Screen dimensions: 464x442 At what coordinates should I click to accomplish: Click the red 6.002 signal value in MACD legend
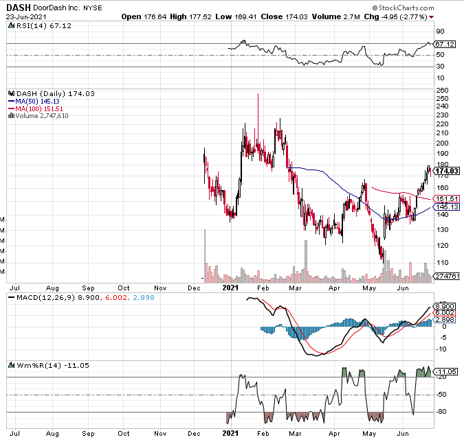point(116,297)
